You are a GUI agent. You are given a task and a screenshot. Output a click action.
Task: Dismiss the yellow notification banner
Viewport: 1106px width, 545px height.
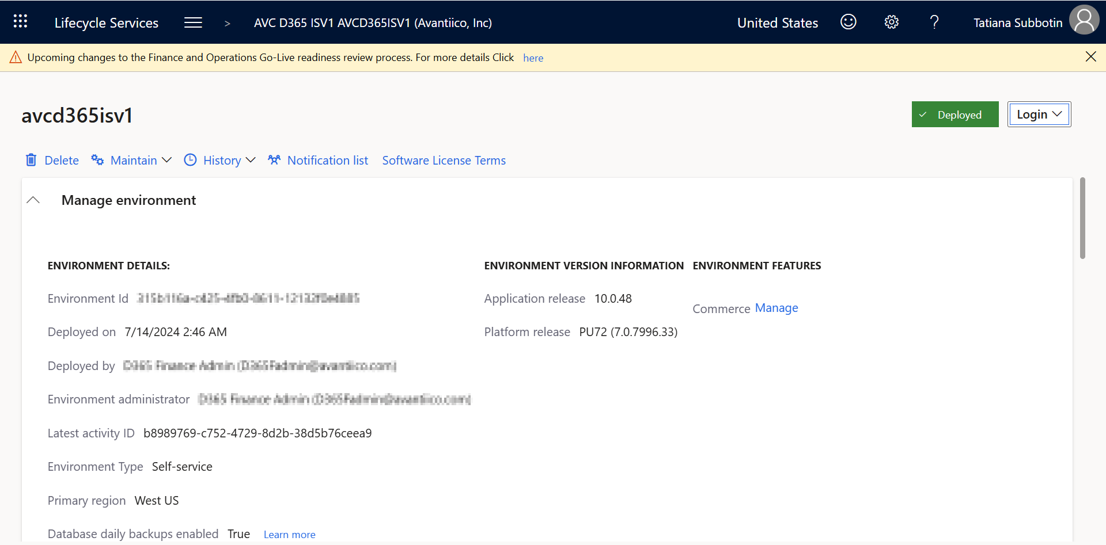(x=1090, y=56)
